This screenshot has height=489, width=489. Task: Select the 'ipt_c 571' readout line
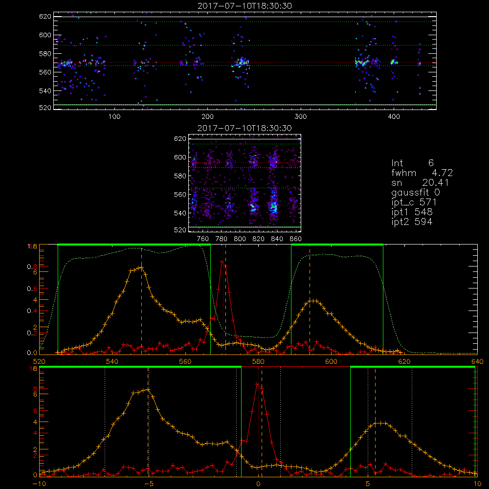(x=414, y=202)
